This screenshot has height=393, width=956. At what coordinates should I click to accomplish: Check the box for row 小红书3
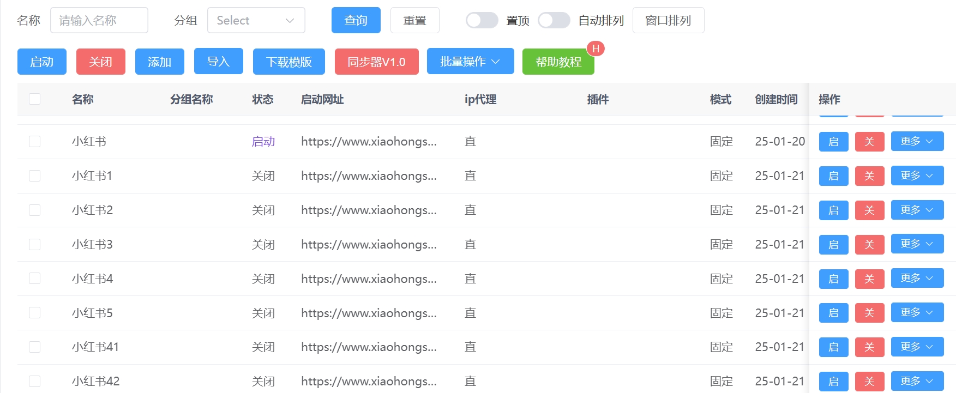pyautogui.click(x=35, y=244)
